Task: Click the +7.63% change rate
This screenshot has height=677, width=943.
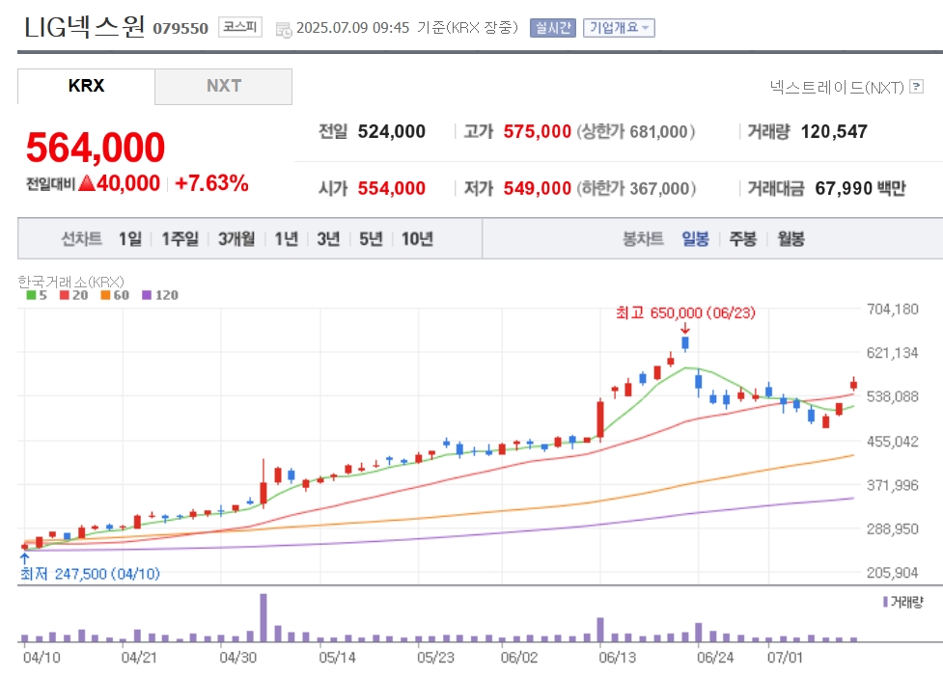Action: click(211, 183)
